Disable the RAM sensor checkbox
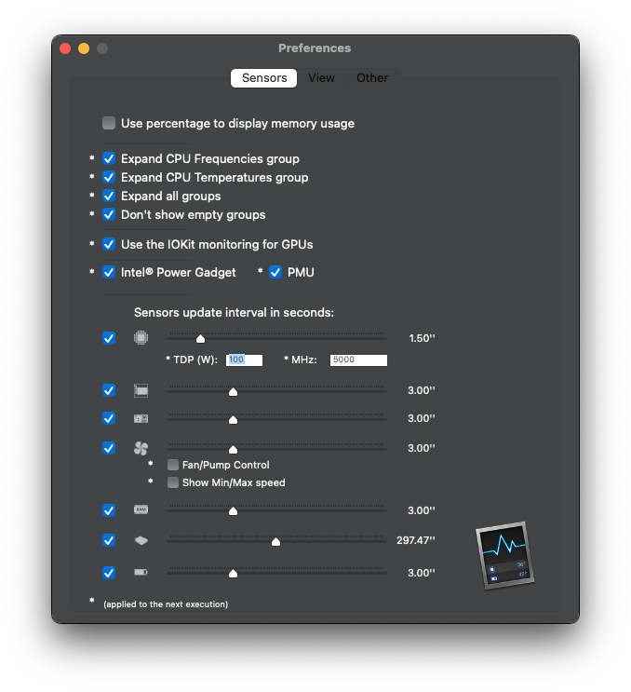 (x=109, y=510)
